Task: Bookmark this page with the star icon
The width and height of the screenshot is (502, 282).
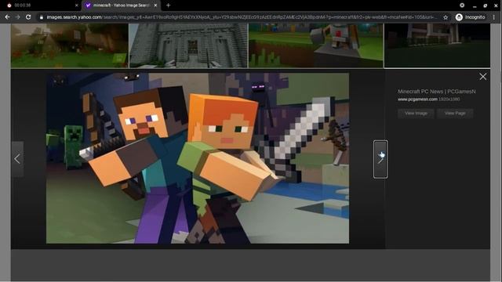Action: point(446,17)
